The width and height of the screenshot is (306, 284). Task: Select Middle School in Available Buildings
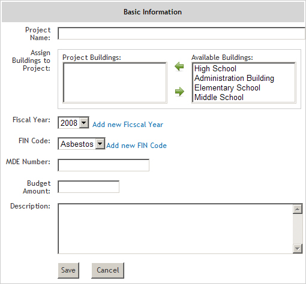[x=219, y=97]
